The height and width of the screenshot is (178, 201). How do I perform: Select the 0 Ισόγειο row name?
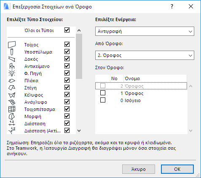tap(133, 100)
